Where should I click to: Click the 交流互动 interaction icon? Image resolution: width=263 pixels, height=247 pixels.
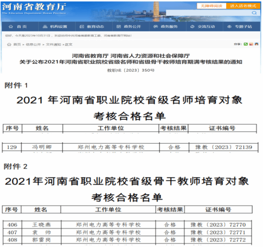pos(192,27)
